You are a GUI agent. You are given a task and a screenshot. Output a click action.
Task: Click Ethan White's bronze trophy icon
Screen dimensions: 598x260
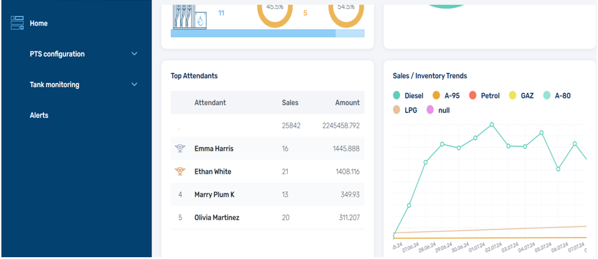(x=180, y=172)
